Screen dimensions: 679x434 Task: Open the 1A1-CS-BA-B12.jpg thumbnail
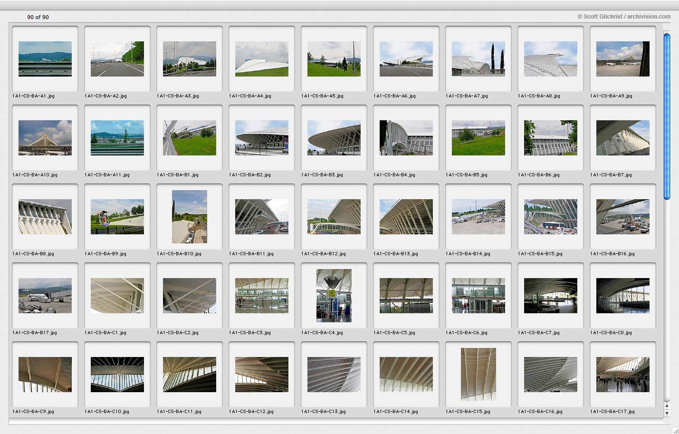334,217
